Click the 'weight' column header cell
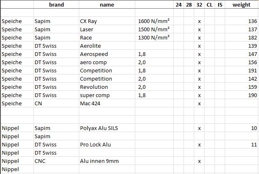The image size is (259, 174). 242,5
